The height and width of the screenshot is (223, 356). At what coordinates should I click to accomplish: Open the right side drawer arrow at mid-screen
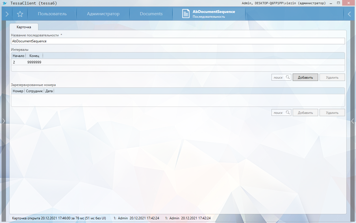point(352,121)
